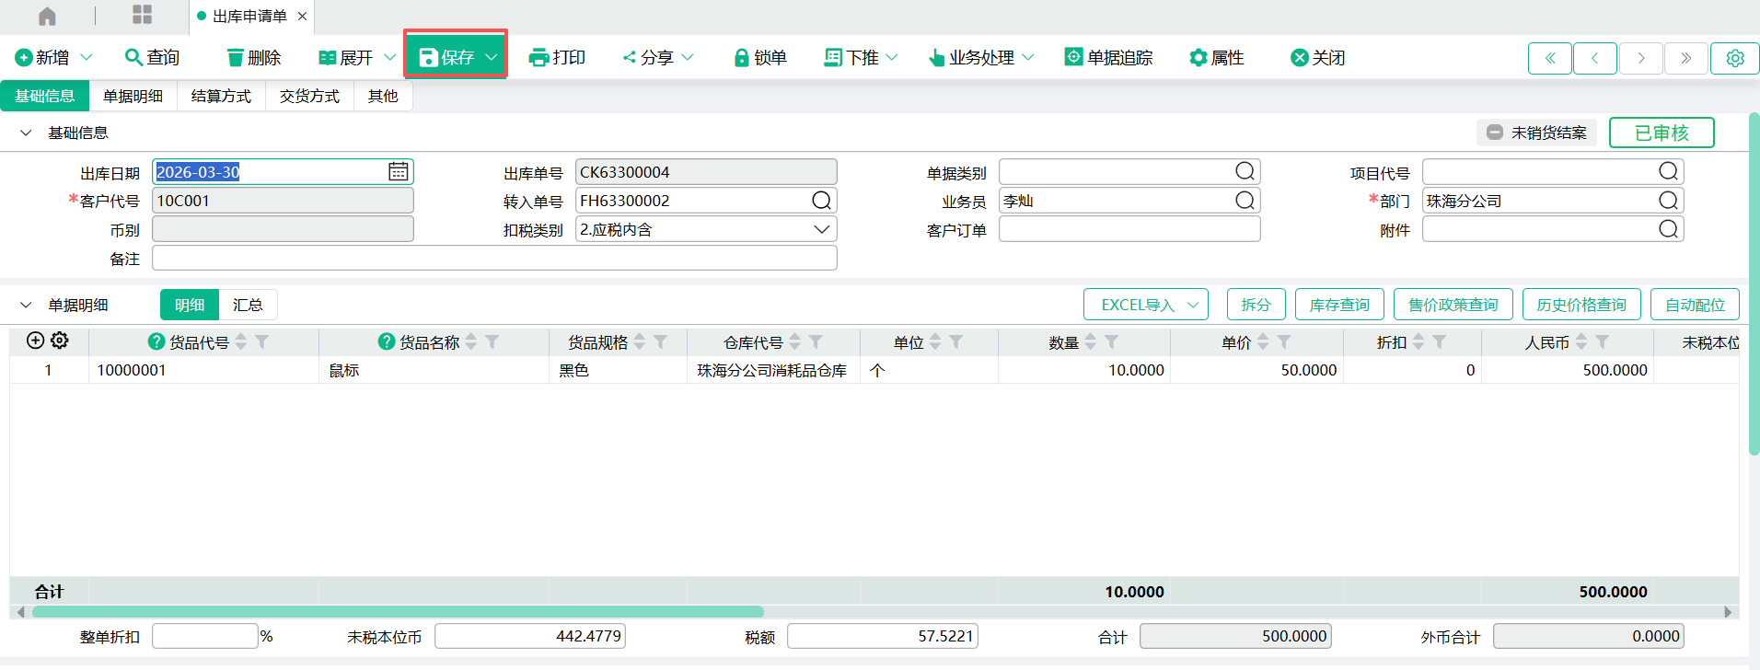Toggle the 明细 detail view

[x=190, y=305]
